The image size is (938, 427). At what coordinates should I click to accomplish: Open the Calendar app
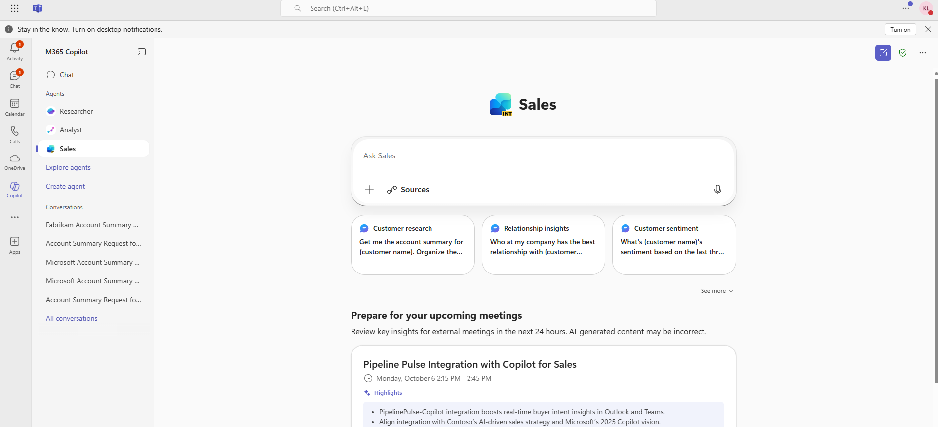pyautogui.click(x=15, y=107)
